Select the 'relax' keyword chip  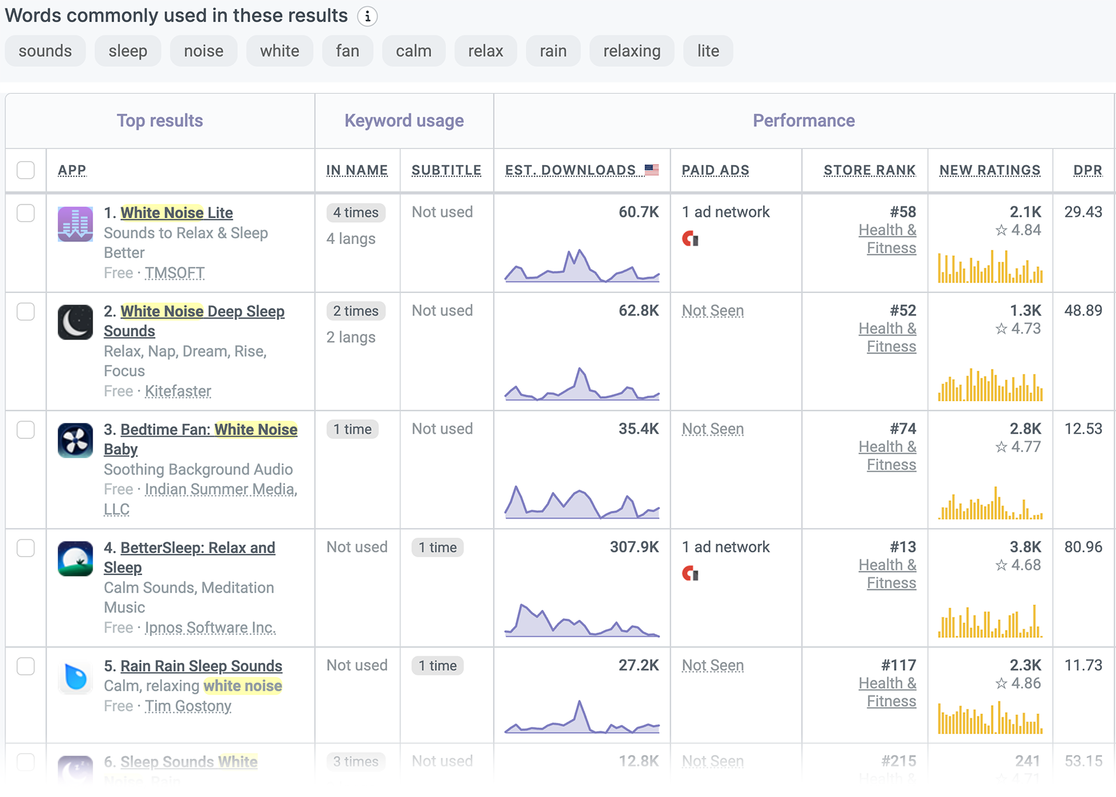pyautogui.click(x=486, y=51)
